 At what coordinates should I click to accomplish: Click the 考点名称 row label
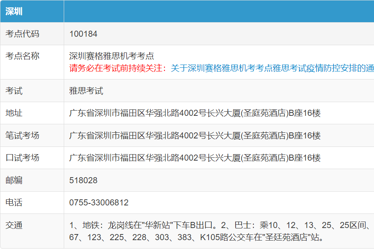click(22, 56)
